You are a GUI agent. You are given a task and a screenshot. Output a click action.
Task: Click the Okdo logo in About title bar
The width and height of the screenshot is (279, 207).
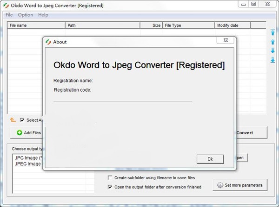pyautogui.click(x=48, y=42)
